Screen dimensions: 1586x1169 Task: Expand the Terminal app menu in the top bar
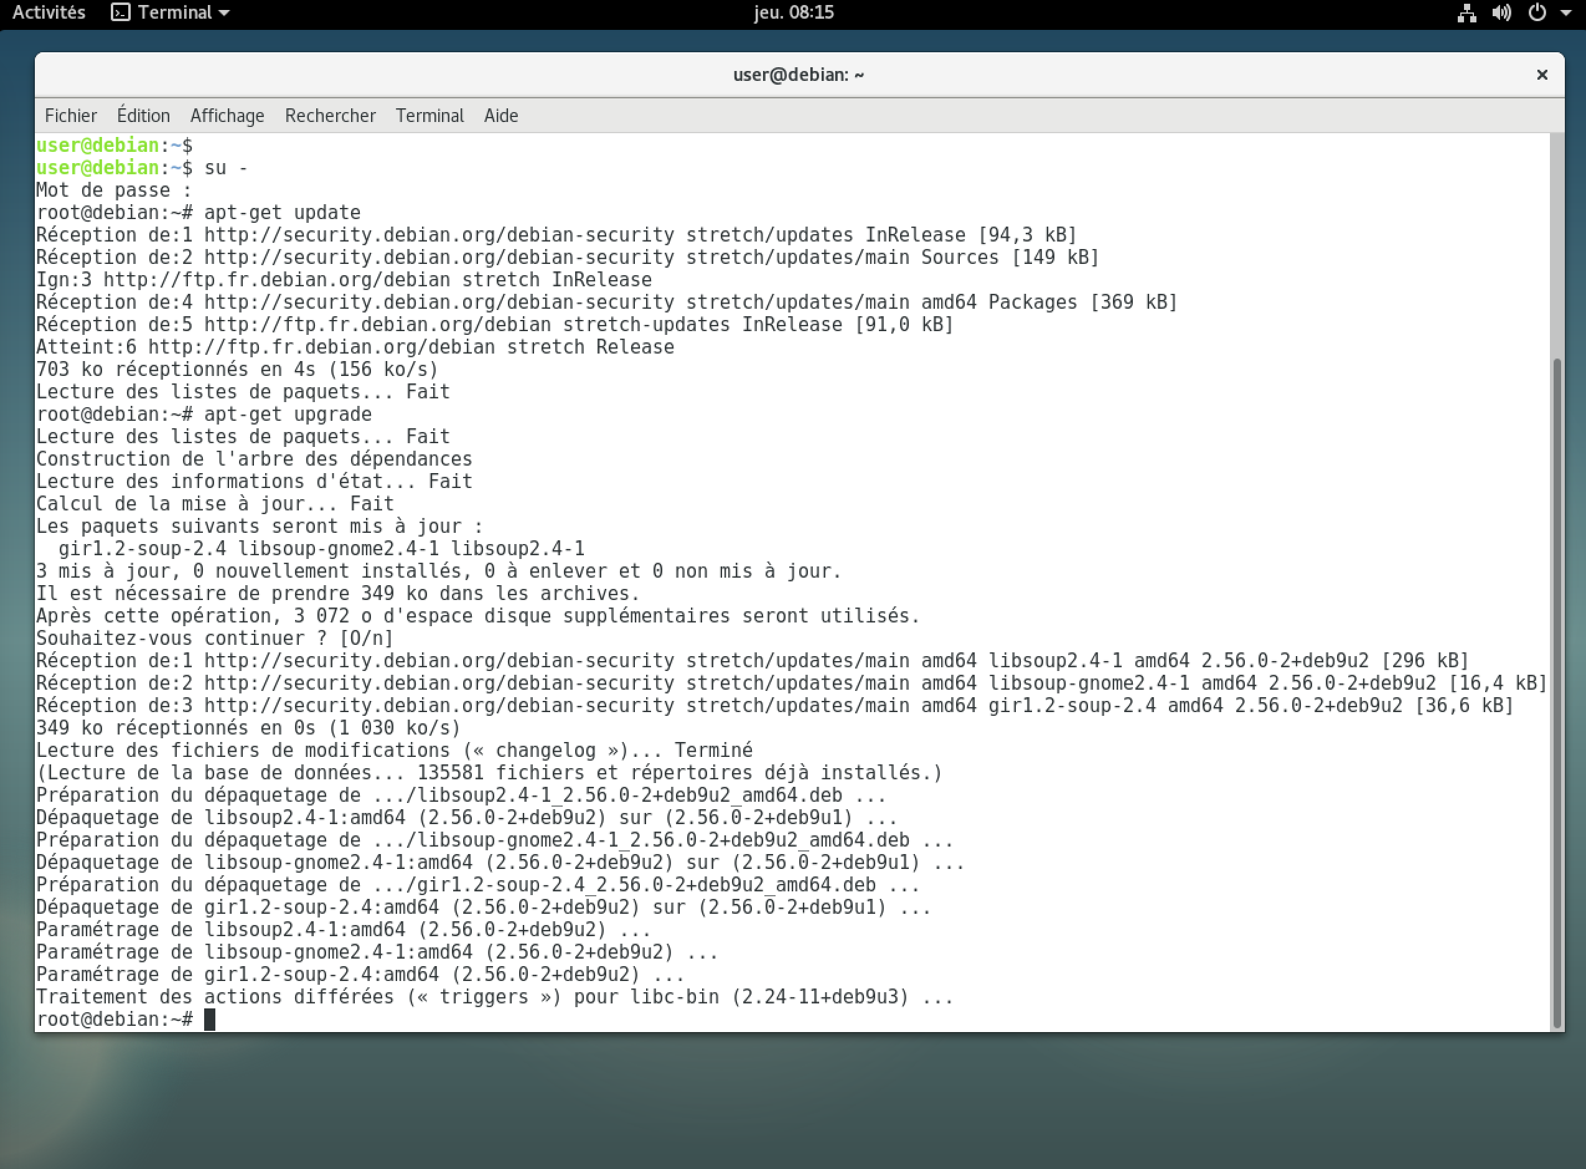click(171, 12)
